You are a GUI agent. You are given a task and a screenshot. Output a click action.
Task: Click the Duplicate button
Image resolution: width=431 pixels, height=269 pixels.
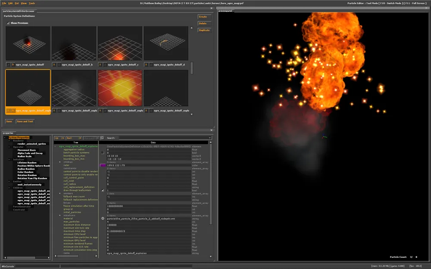pos(204,30)
